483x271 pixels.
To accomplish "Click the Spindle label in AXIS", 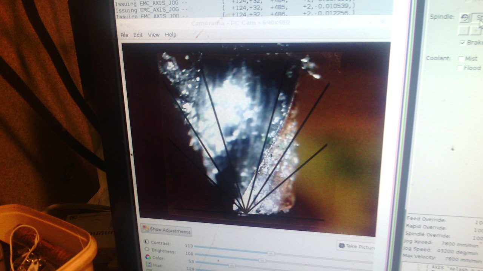I will click(442, 17).
